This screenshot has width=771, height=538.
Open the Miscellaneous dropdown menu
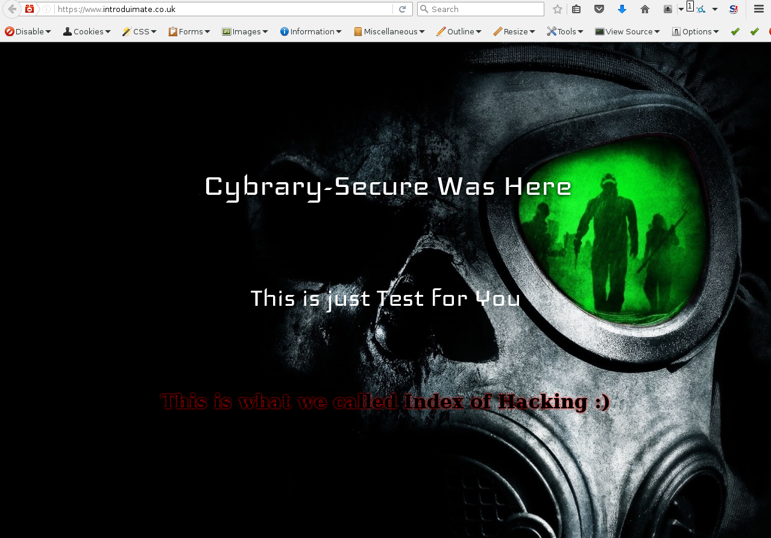tap(389, 31)
